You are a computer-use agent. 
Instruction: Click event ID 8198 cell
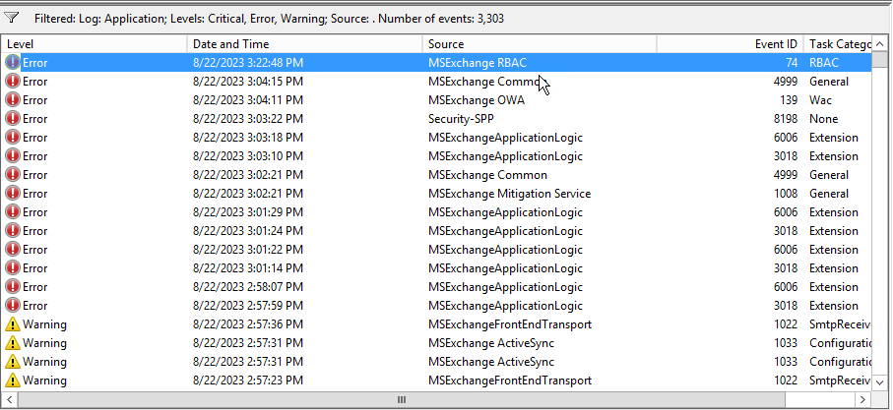coord(786,119)
